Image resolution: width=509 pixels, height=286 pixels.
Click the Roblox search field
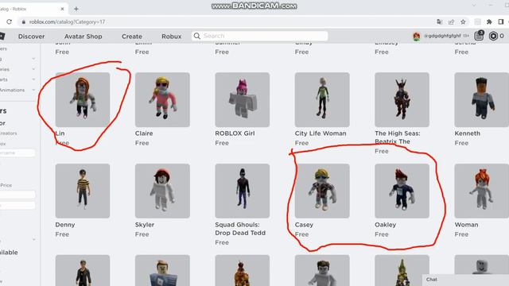260,36
